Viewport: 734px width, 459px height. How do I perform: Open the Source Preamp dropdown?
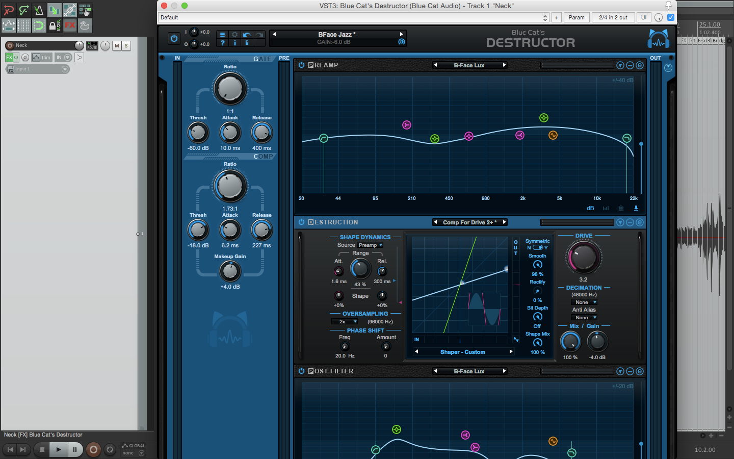point(370,245)
